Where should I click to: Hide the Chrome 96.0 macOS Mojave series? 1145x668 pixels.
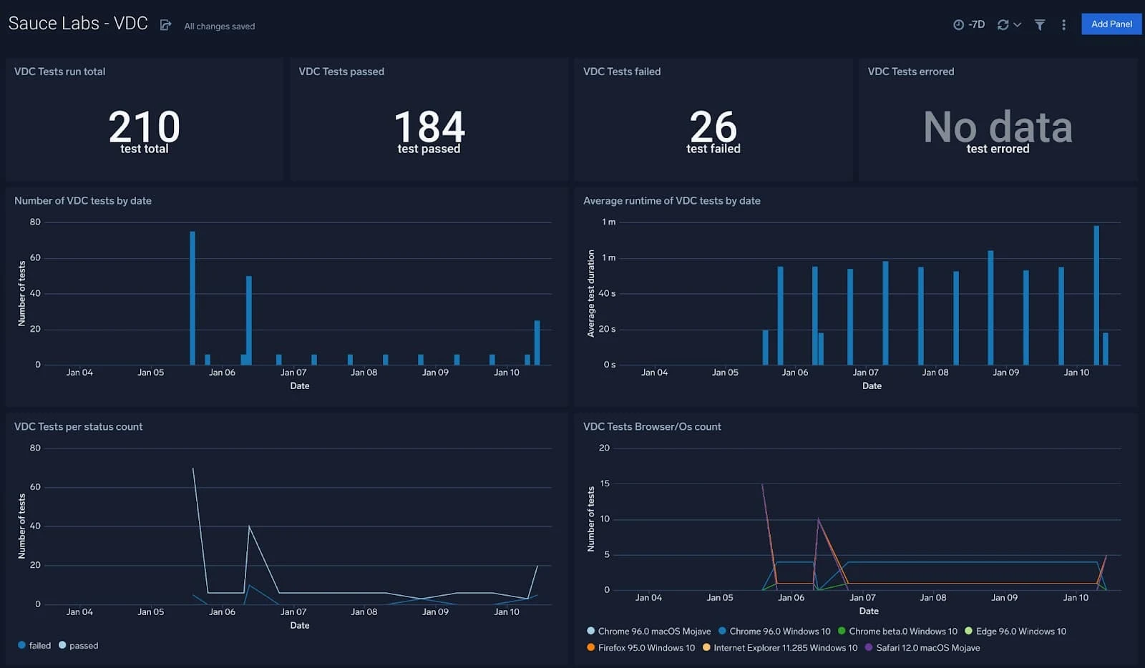pos(591,631)
